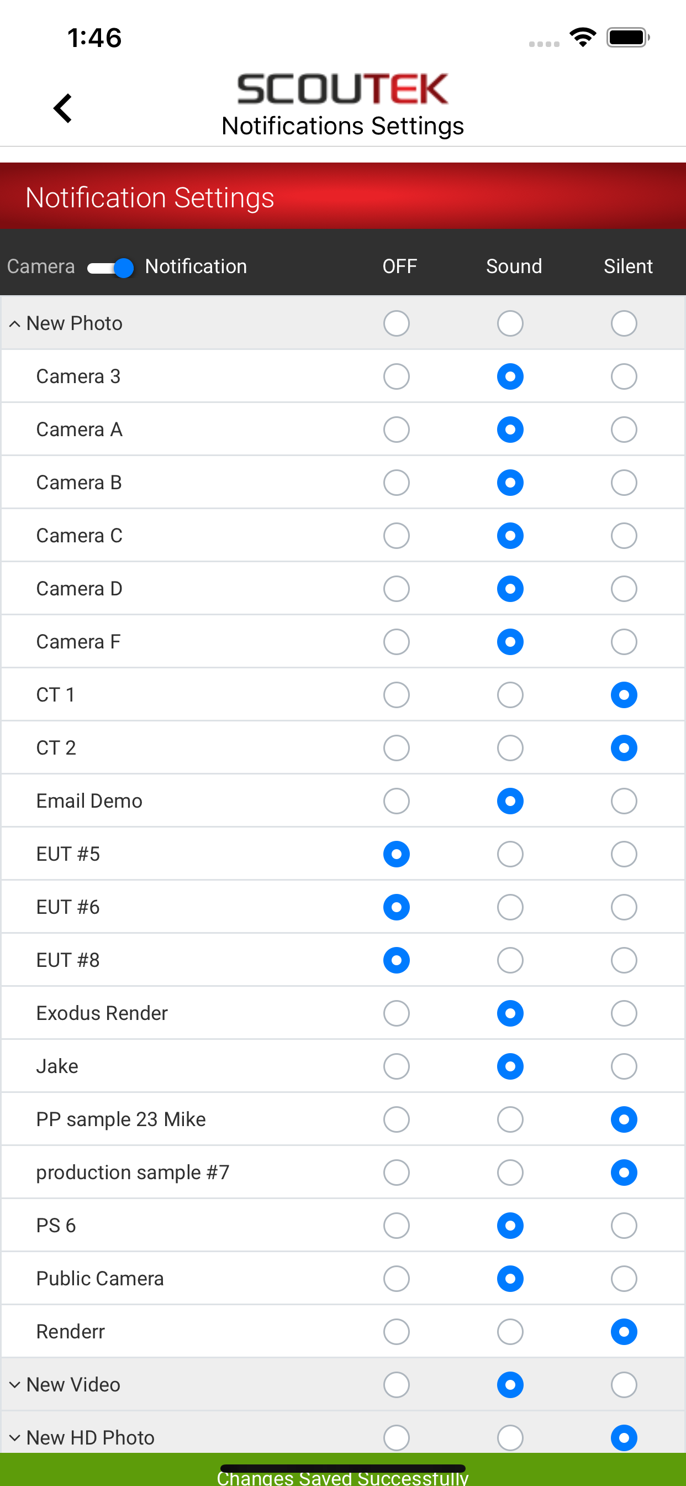This screenshot has width=686, height=1486.
Task: Toggle the Camera/Notification switch
Action: point(110,268)
